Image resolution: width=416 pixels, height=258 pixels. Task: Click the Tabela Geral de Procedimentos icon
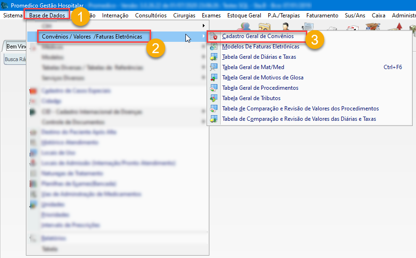click(x=214, y=88)
